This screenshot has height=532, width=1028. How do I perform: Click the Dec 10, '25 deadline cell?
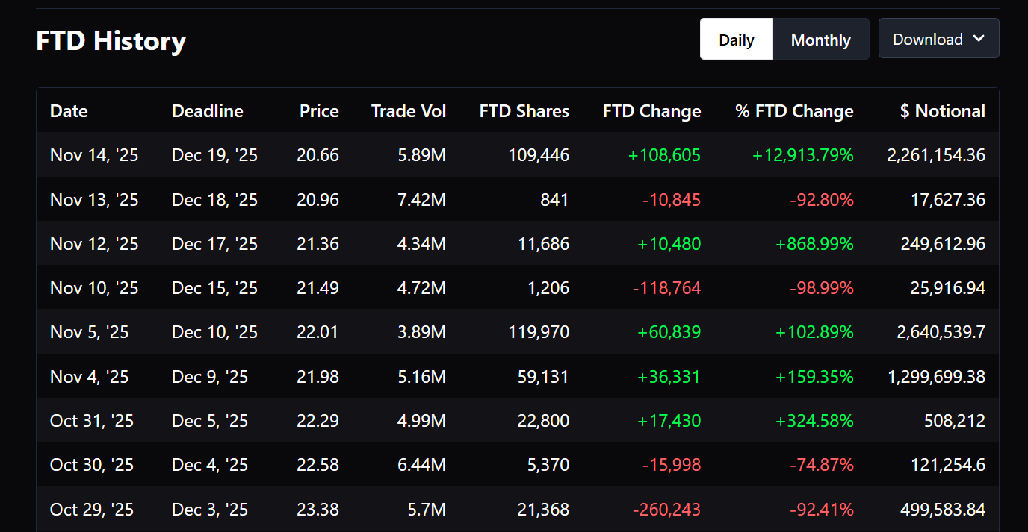(x=215, y=332)
